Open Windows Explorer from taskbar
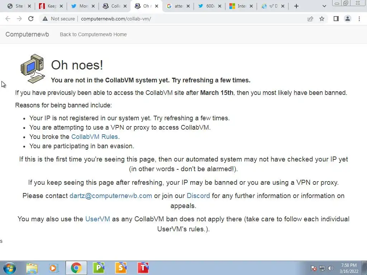Screen dimensions: 367x275 [32, 268]
